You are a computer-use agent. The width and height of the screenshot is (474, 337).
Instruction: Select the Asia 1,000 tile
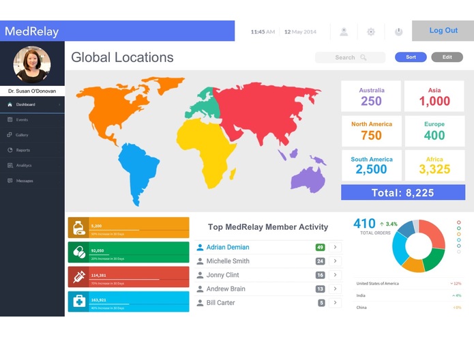[x=434, y=96]
